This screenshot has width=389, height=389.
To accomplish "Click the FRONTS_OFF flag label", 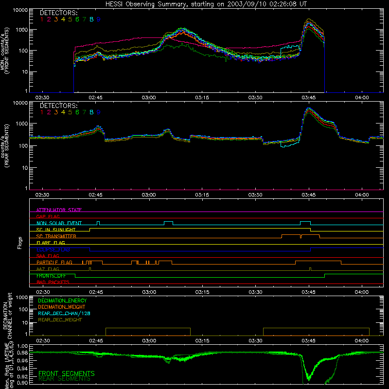I will coord(51,276).
